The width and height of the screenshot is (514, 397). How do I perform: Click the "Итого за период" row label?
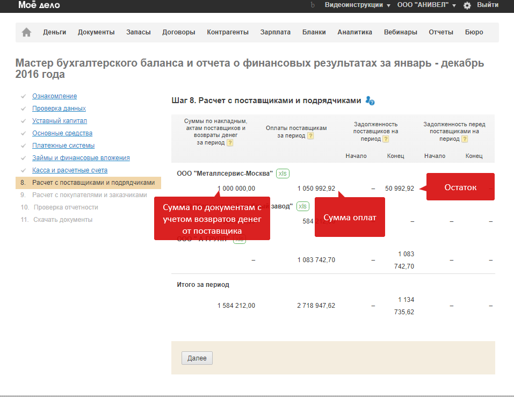(203, 285)
